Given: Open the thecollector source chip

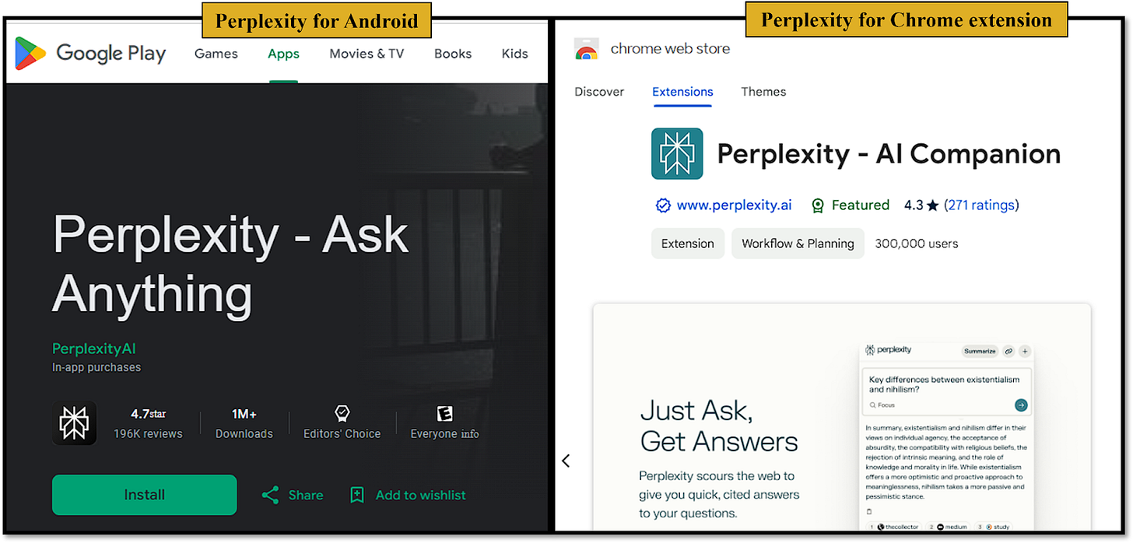Looking at the screenshot, I should [894, 527].
